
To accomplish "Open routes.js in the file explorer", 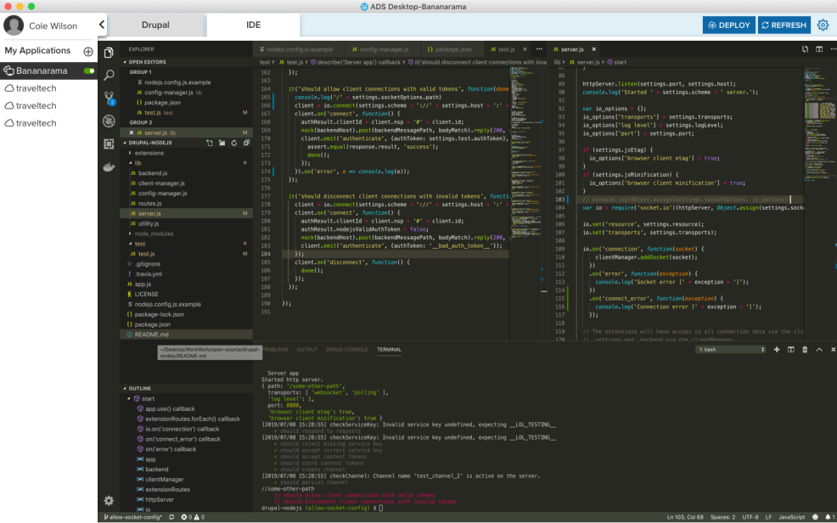I will [x=149, y=204].
